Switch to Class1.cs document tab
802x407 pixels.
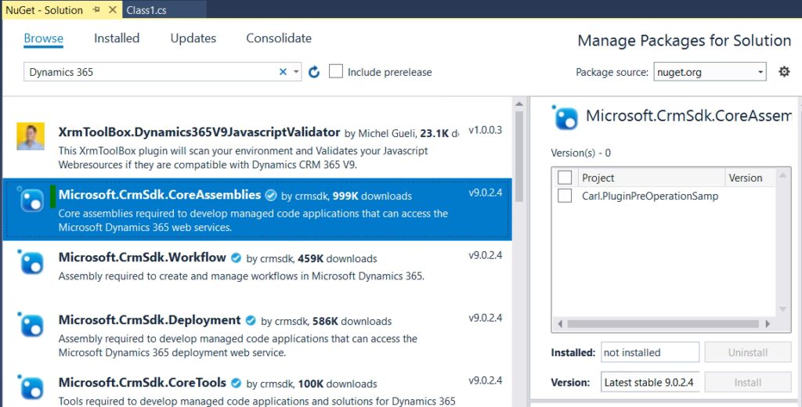(x=146, y=10)
